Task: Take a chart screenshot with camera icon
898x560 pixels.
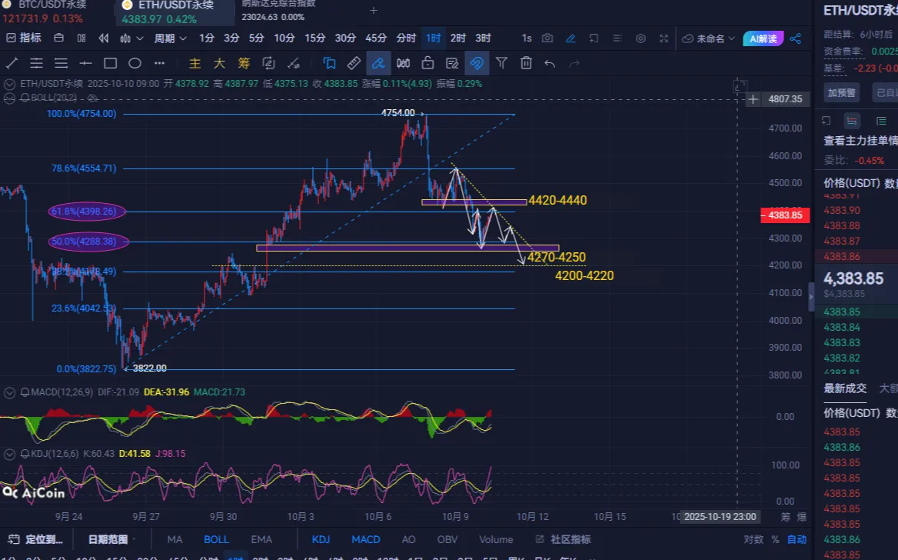Action: point(547,38)
